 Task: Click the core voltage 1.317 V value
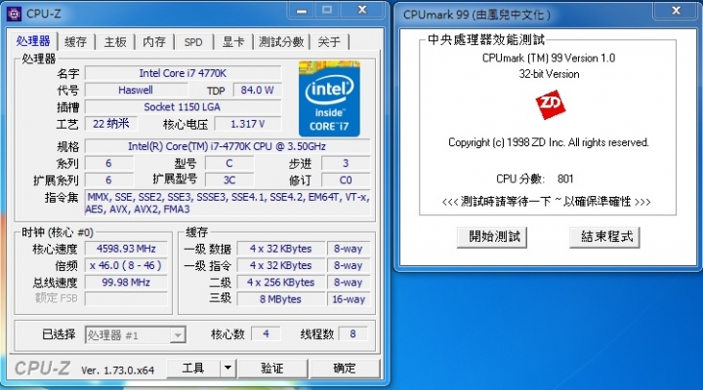coord(247,124)
